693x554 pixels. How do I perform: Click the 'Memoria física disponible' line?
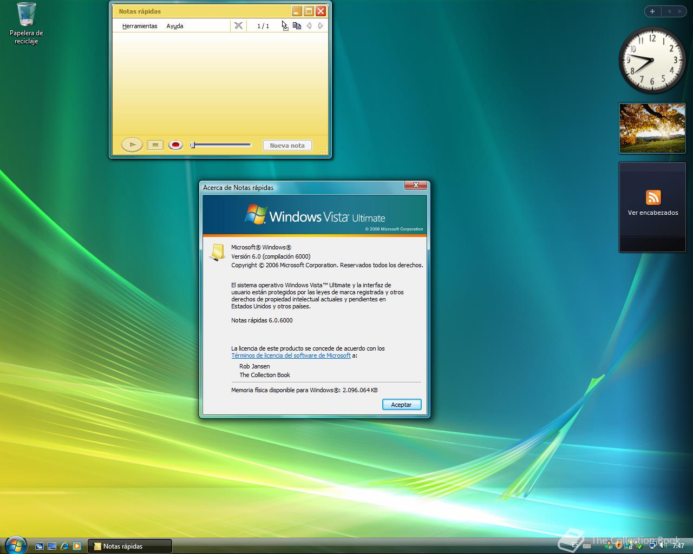pyautogui.click(x=304, y=390)
